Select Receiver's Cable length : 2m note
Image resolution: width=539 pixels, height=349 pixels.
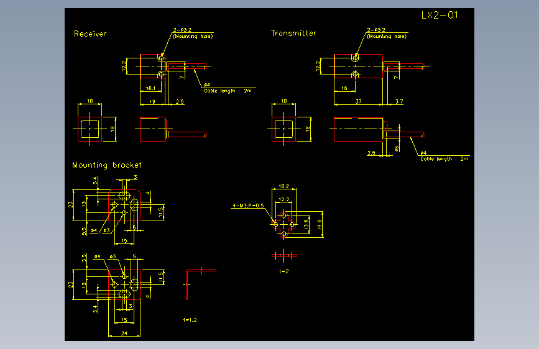228,91
